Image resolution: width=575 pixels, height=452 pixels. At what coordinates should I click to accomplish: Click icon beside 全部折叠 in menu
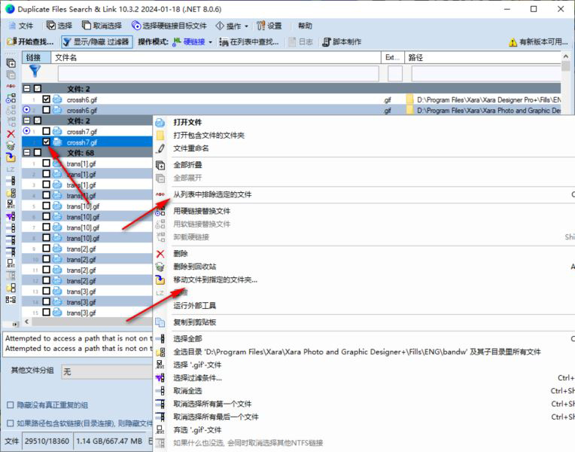click(x=160, y=165)
